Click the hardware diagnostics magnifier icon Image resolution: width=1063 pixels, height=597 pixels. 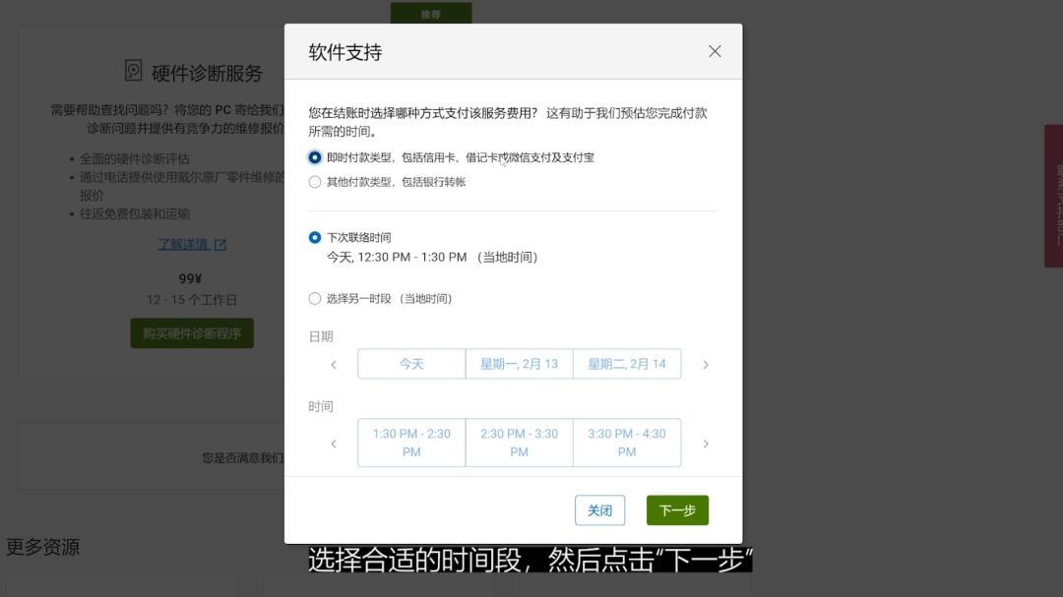pos(133,72)
